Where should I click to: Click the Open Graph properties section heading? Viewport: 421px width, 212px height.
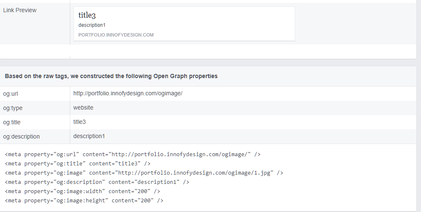pos(111,76)
